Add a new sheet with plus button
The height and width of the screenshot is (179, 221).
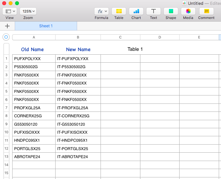pyautogui.click(x=7, y=26)
